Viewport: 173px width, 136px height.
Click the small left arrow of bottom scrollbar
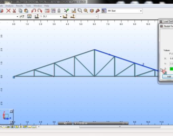(x=39, y=127)
